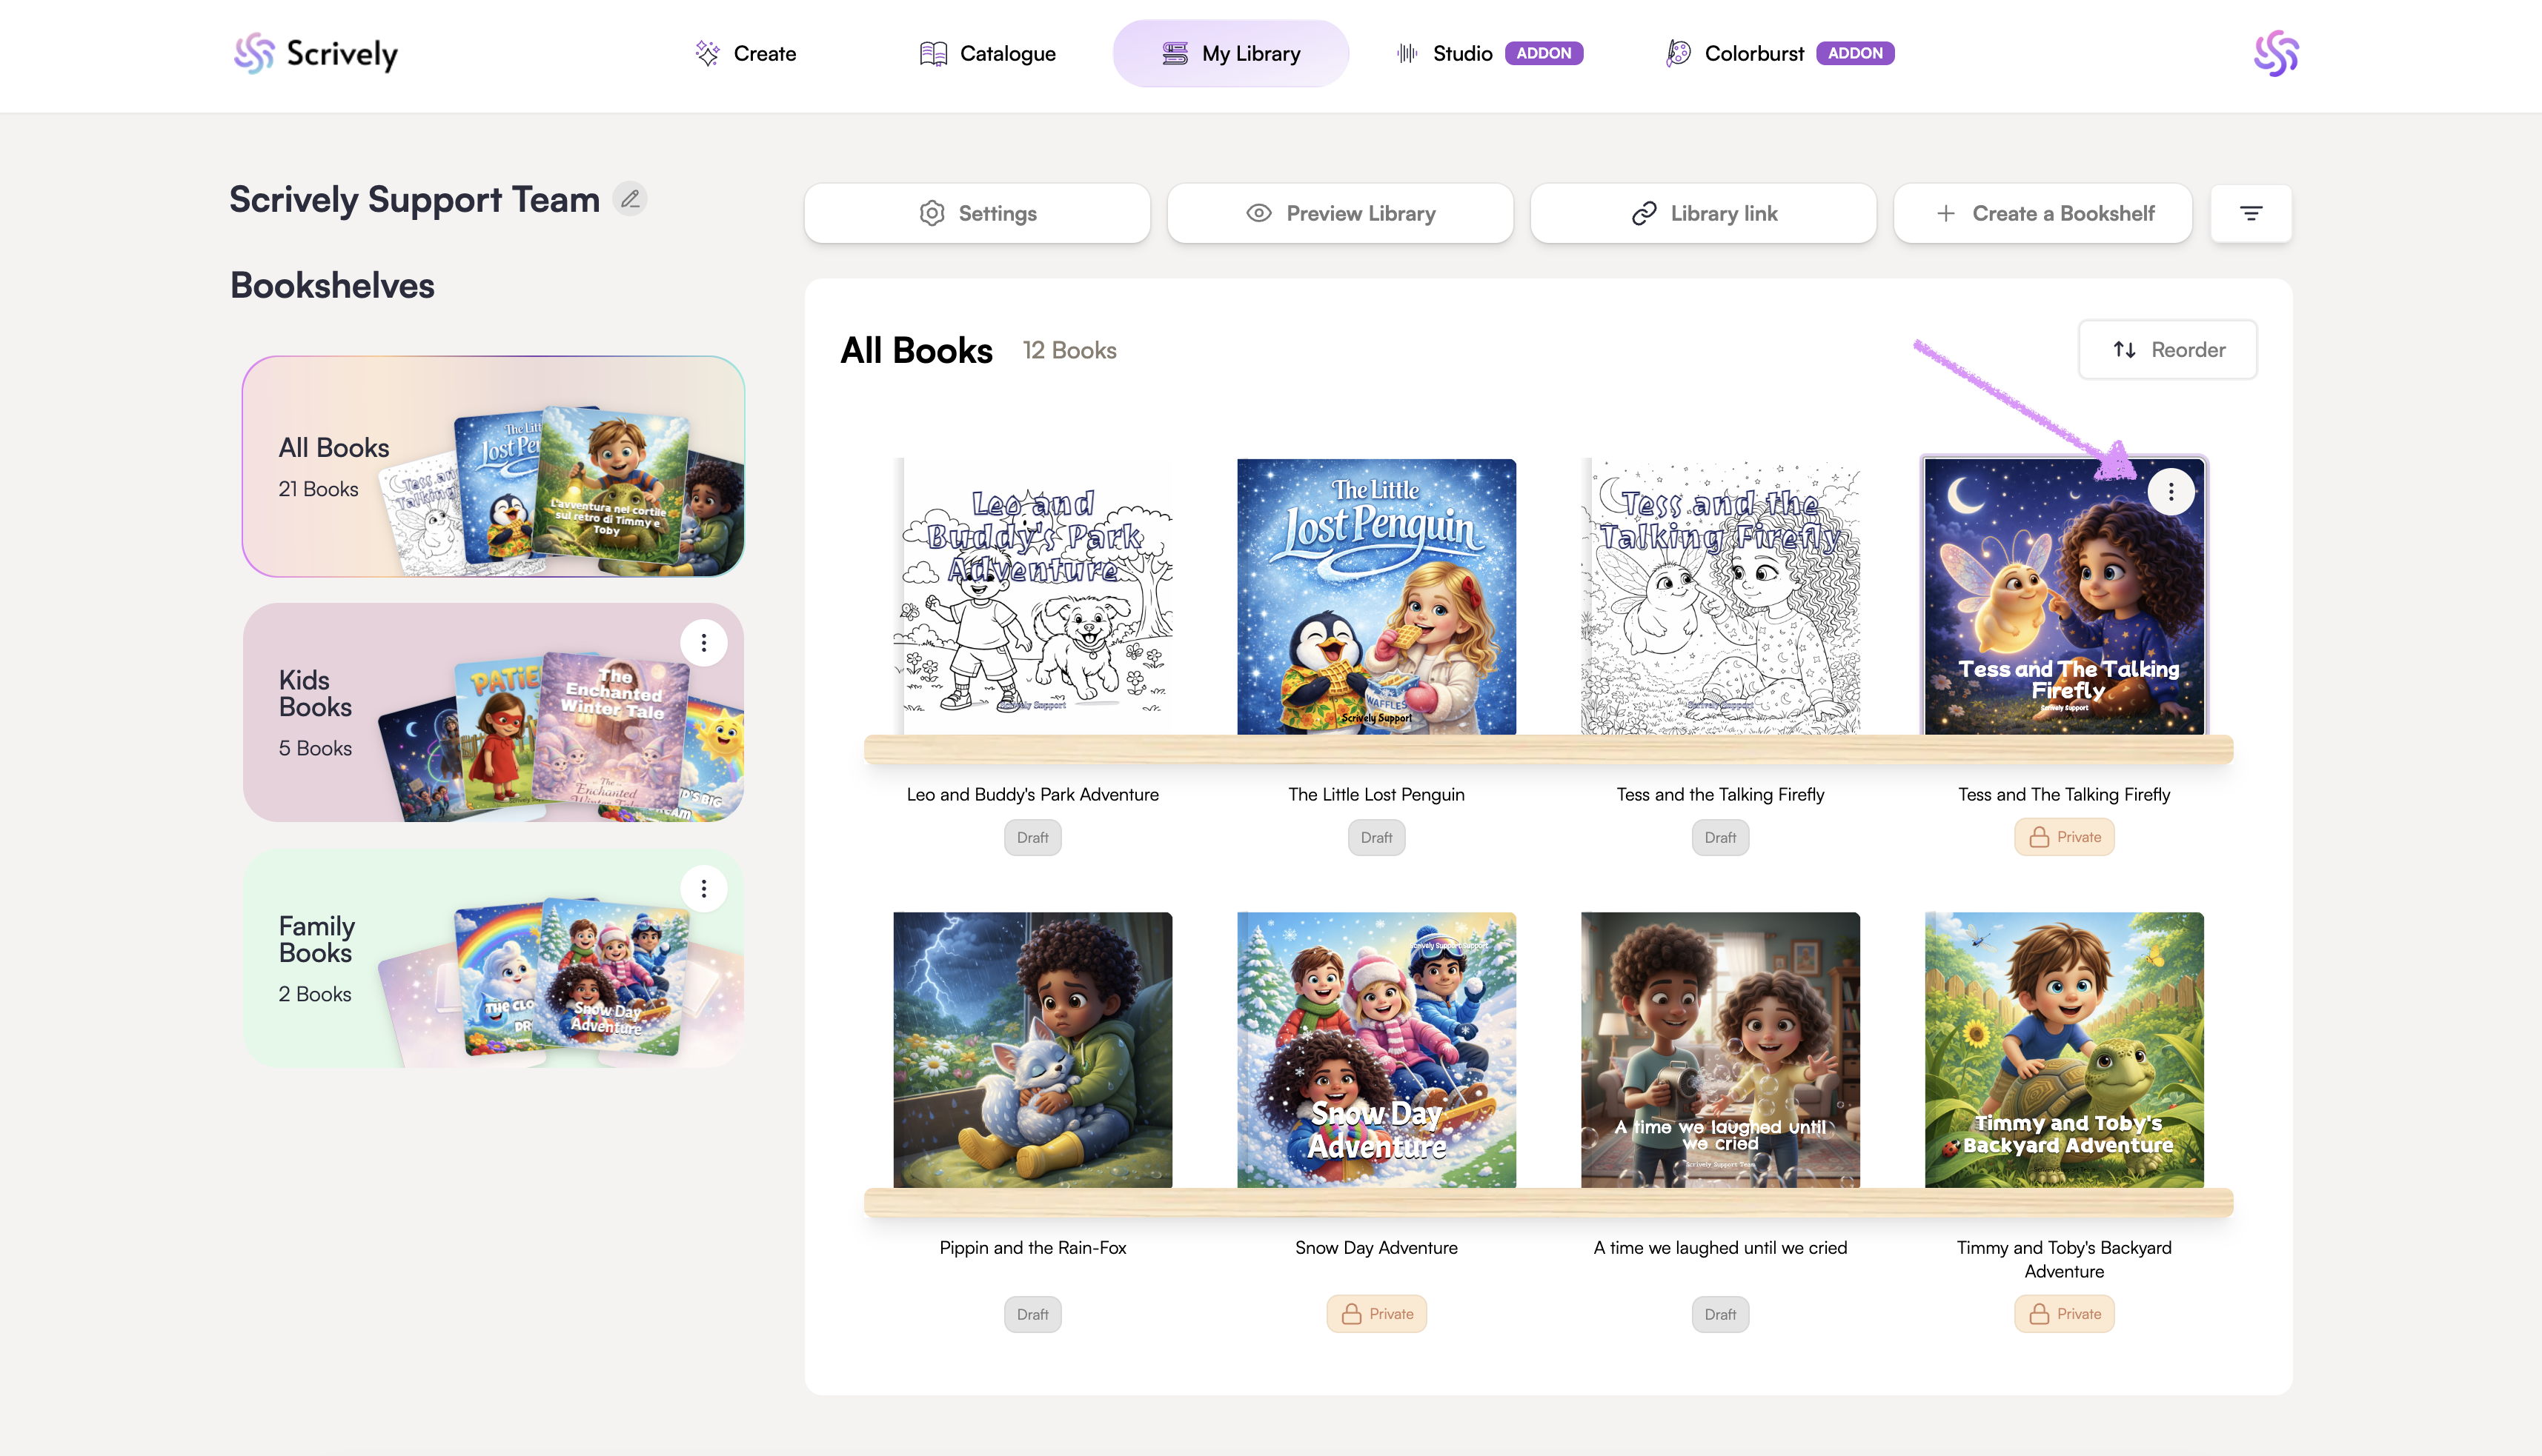
Task: Go to the Catalogue tab
Action: pos(987,54)
